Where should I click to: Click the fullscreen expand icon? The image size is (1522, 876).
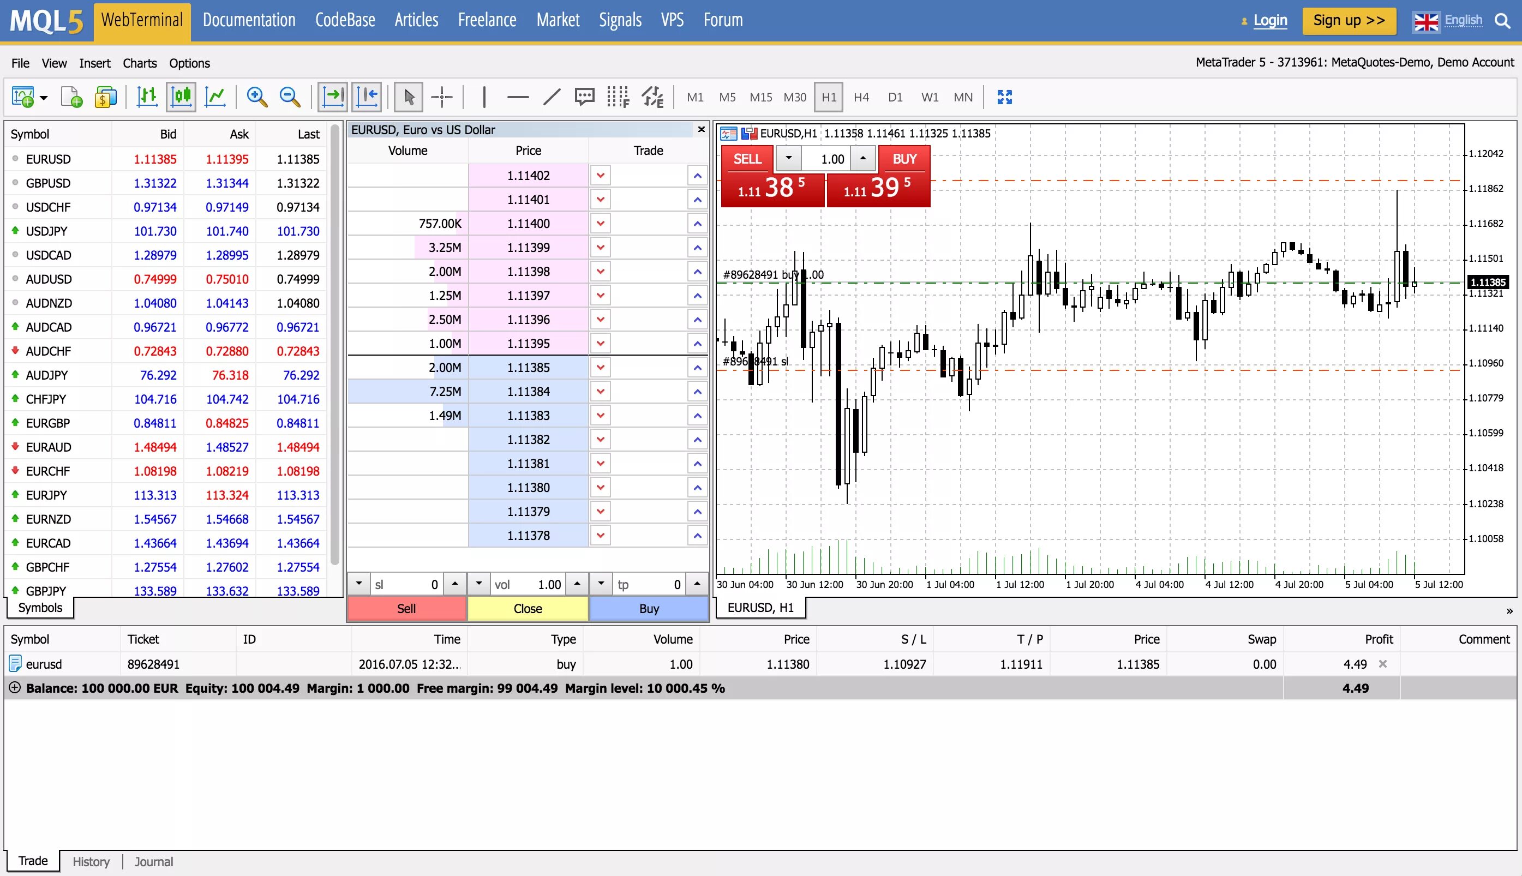[x=1005, y=97]
